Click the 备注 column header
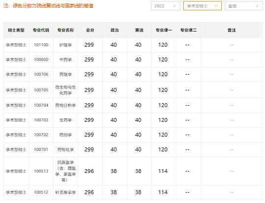Viewport: 265px width, 203px height. [232, 30]
